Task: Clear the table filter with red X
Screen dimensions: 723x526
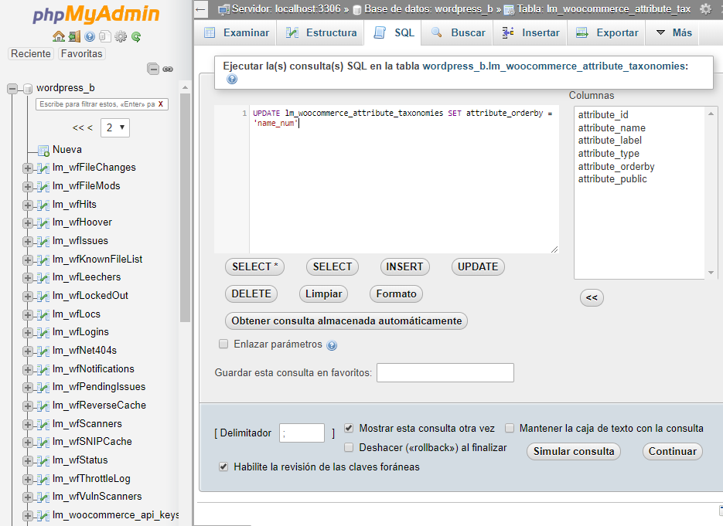Action: pyautogui.click(x=161, y=104)
